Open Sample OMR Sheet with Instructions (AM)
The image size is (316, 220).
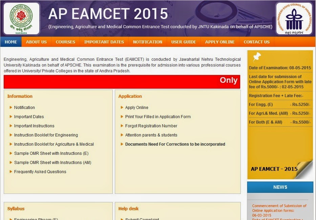coord(52,162)
